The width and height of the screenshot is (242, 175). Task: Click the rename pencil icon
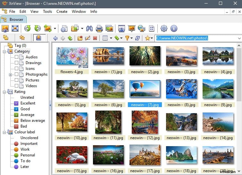pos(88,38)
